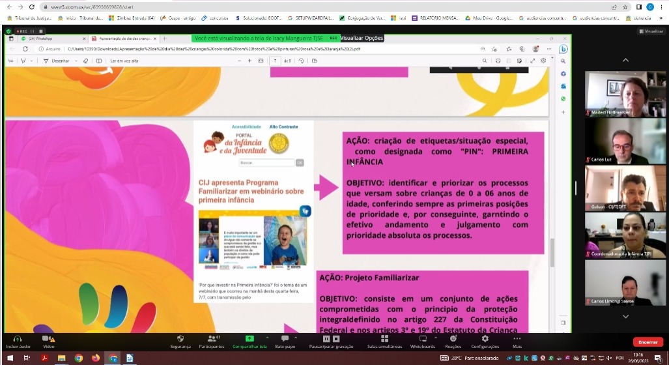Open the Mais menu with three dots
Viewport: 669px width, 365px height.
517,339
